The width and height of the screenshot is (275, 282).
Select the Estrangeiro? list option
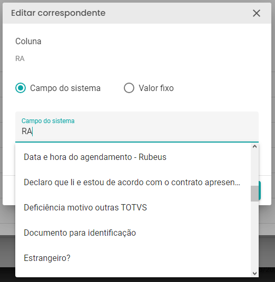point(133,258)
